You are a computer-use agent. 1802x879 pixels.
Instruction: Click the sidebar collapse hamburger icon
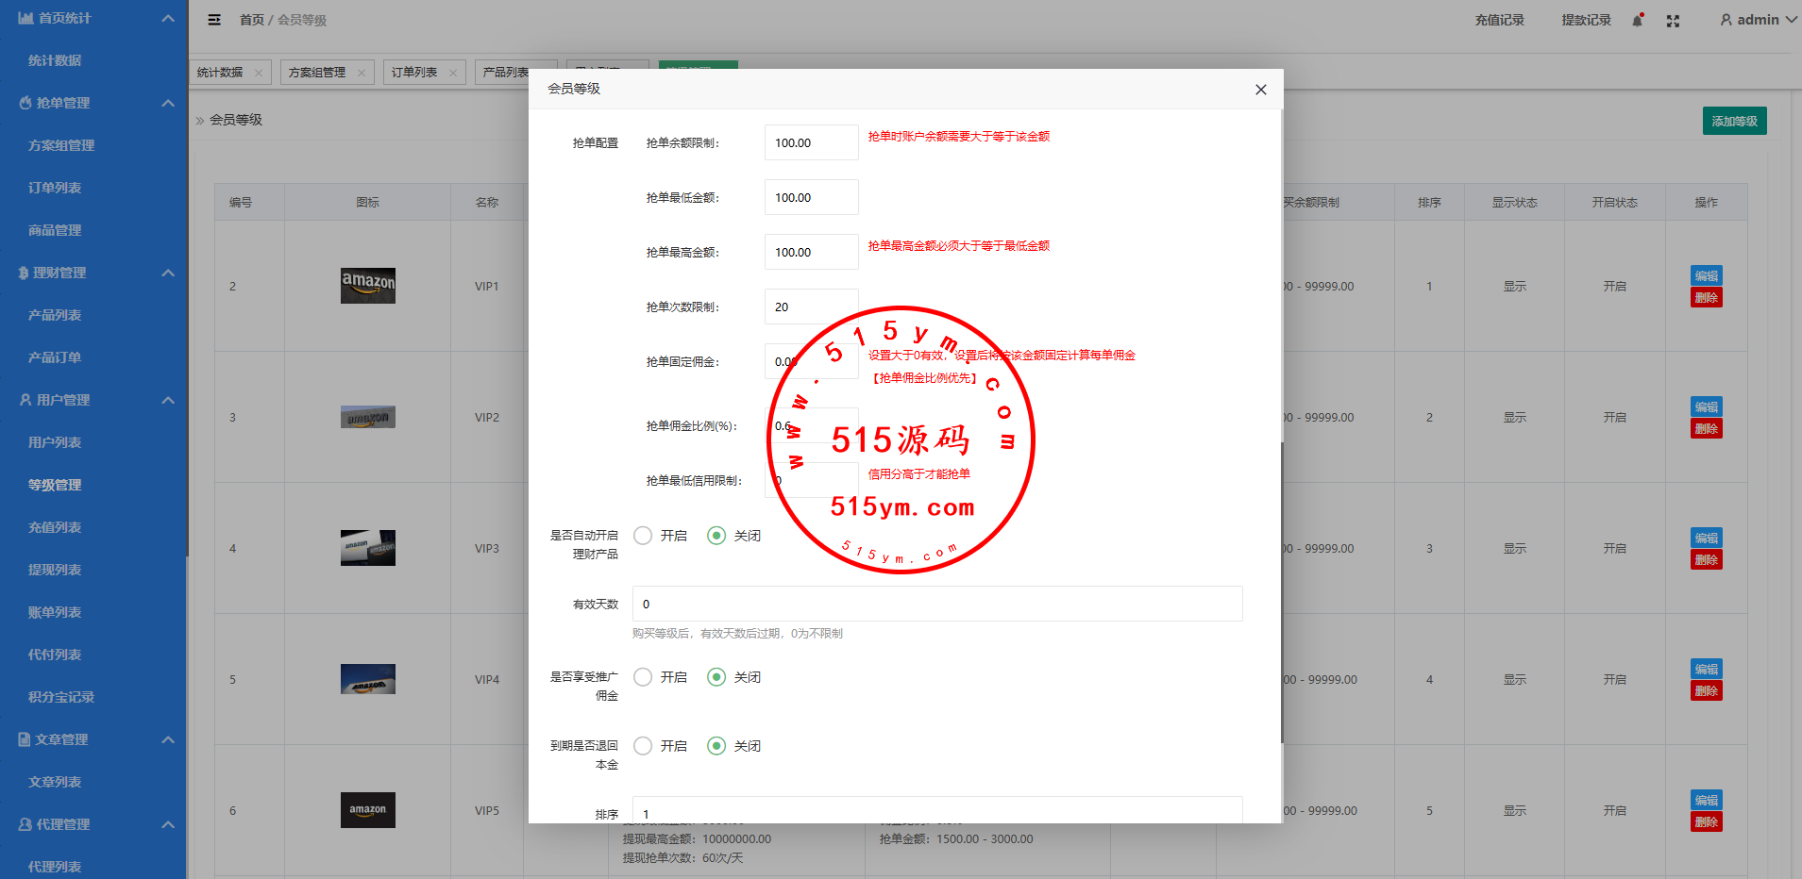point(214,20)
